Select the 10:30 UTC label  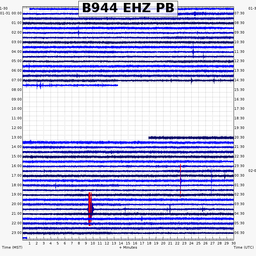click(239, 42)
